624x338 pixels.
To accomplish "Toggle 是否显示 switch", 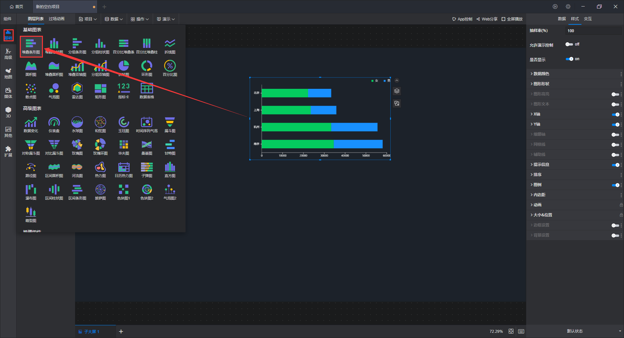I will (x=569, y=59).
